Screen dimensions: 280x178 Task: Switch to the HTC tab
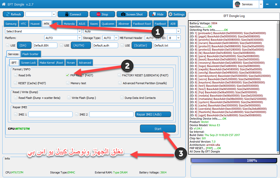coord(23,24)
